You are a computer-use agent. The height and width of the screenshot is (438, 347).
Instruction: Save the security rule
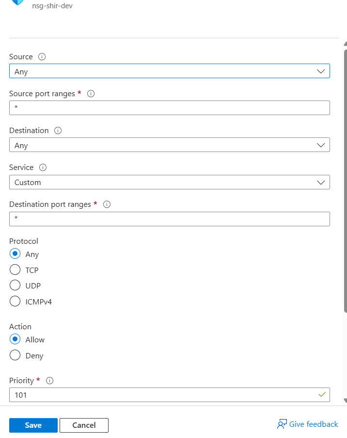(33, 425)
